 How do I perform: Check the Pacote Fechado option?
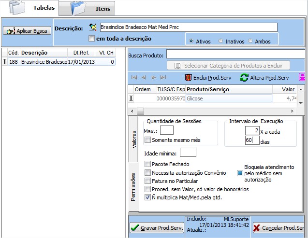pos(148,164)
